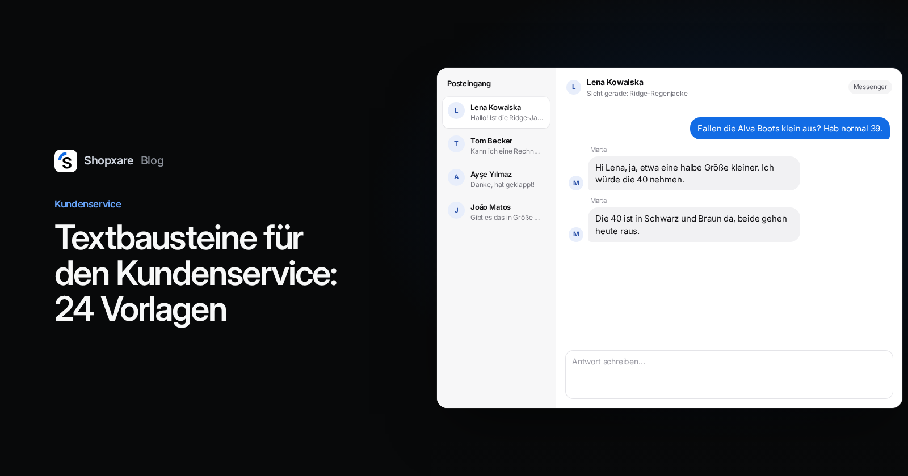Click Tom Becker's T avatar
This screenshot has width=908, height=476.
(456, 144)
